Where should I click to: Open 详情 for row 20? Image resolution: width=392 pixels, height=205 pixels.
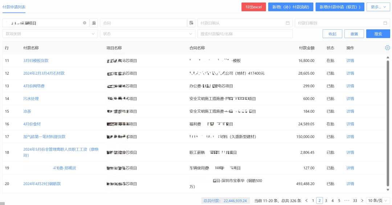350,184
